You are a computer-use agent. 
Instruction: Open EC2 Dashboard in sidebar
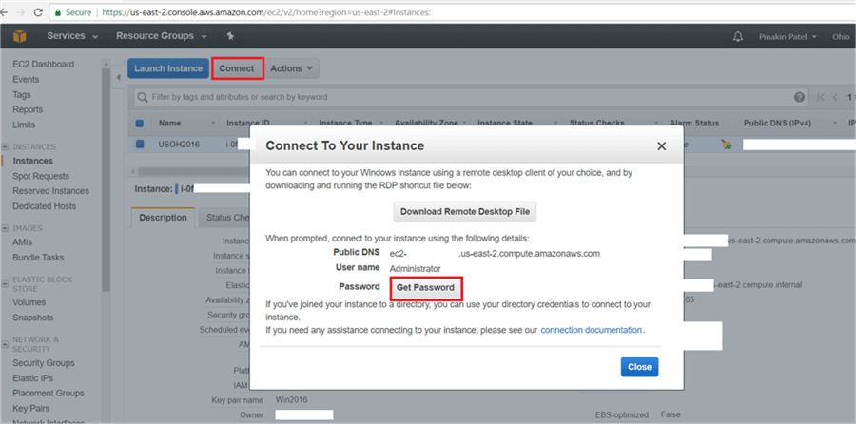click(43, 64)
